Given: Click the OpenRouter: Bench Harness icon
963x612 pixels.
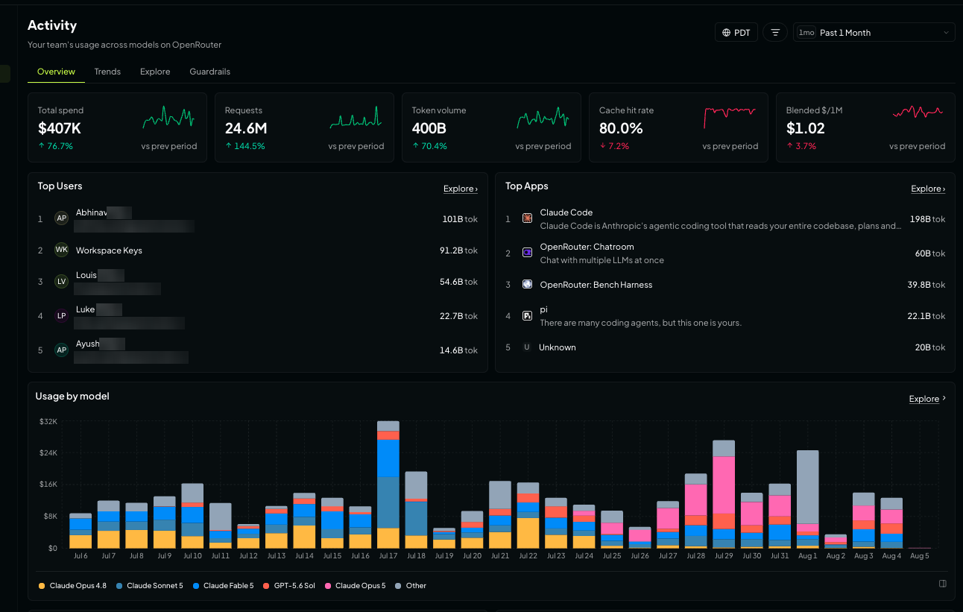Looking at the screenshot, I should click(x=527, y=284).
